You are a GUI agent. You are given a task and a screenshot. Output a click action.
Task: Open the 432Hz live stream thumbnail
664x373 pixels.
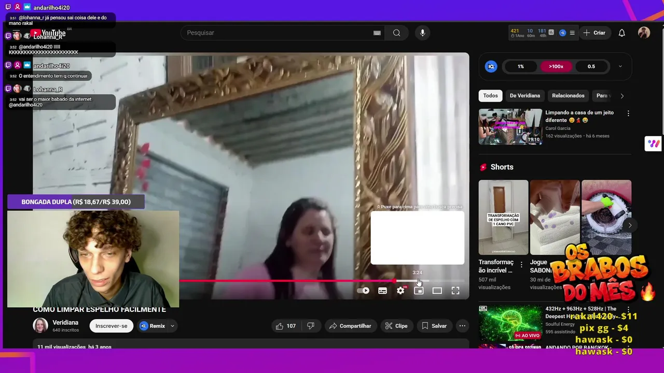coord(510,323)
